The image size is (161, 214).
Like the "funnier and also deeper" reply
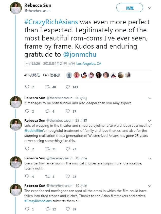(x=68, y=111)
